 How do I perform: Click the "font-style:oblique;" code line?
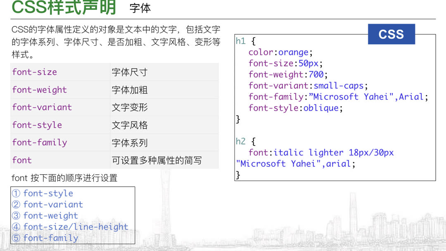click(296, 108)
